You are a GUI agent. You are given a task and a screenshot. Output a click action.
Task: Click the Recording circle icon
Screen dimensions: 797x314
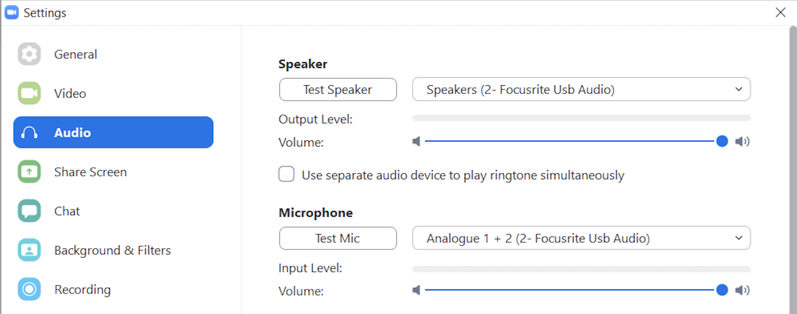click(x=29, y=289)
